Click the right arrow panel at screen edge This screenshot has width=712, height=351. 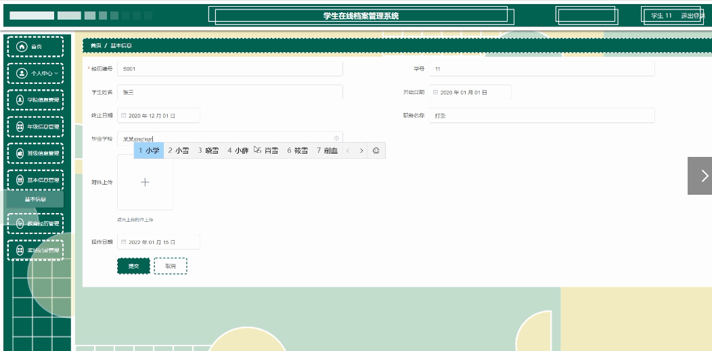click(700, 176)
